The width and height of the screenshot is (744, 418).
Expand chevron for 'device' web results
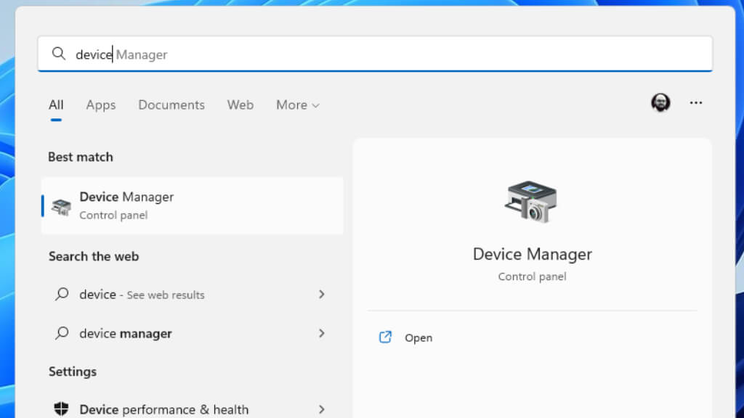coord(322,295)
